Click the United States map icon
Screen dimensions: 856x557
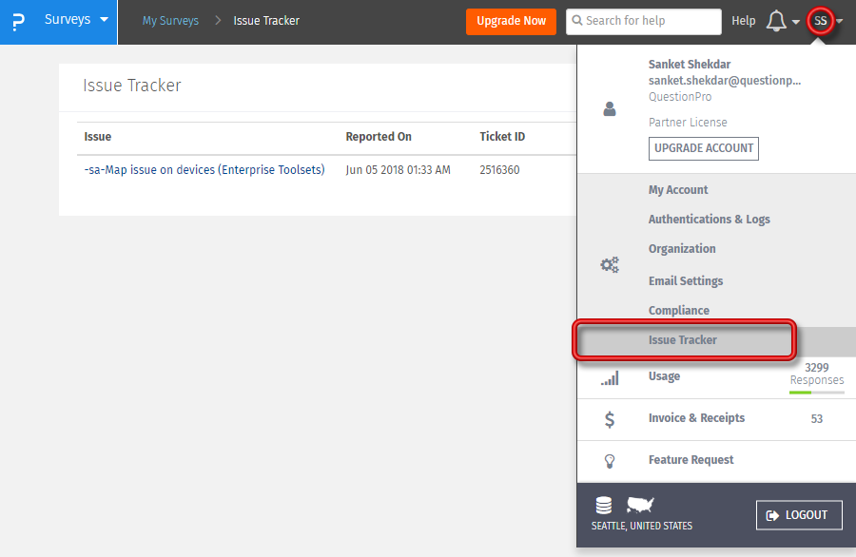(x=640, y=505)
